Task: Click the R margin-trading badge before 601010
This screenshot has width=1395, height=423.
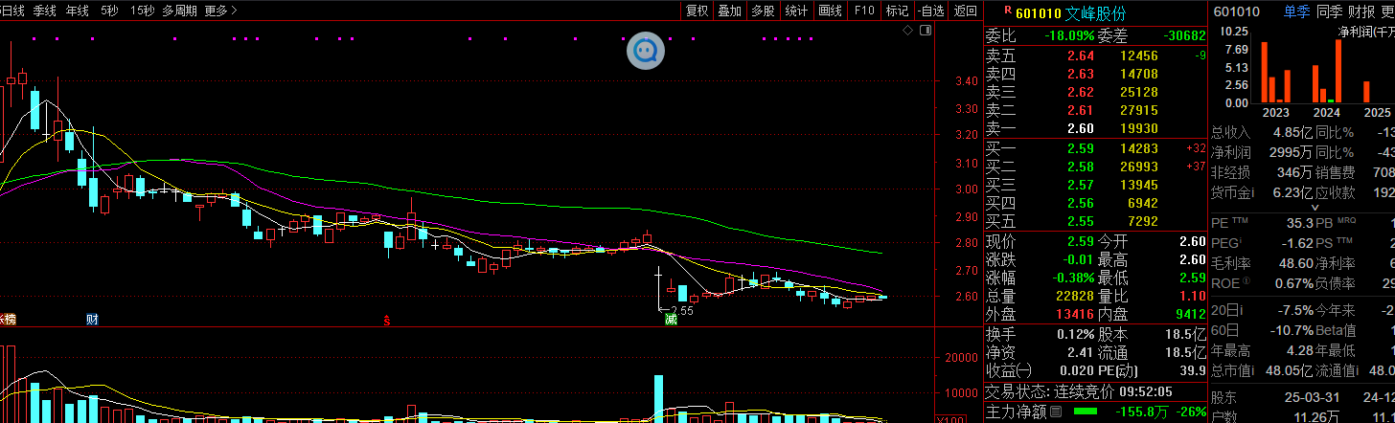Action: point(1007,11)
